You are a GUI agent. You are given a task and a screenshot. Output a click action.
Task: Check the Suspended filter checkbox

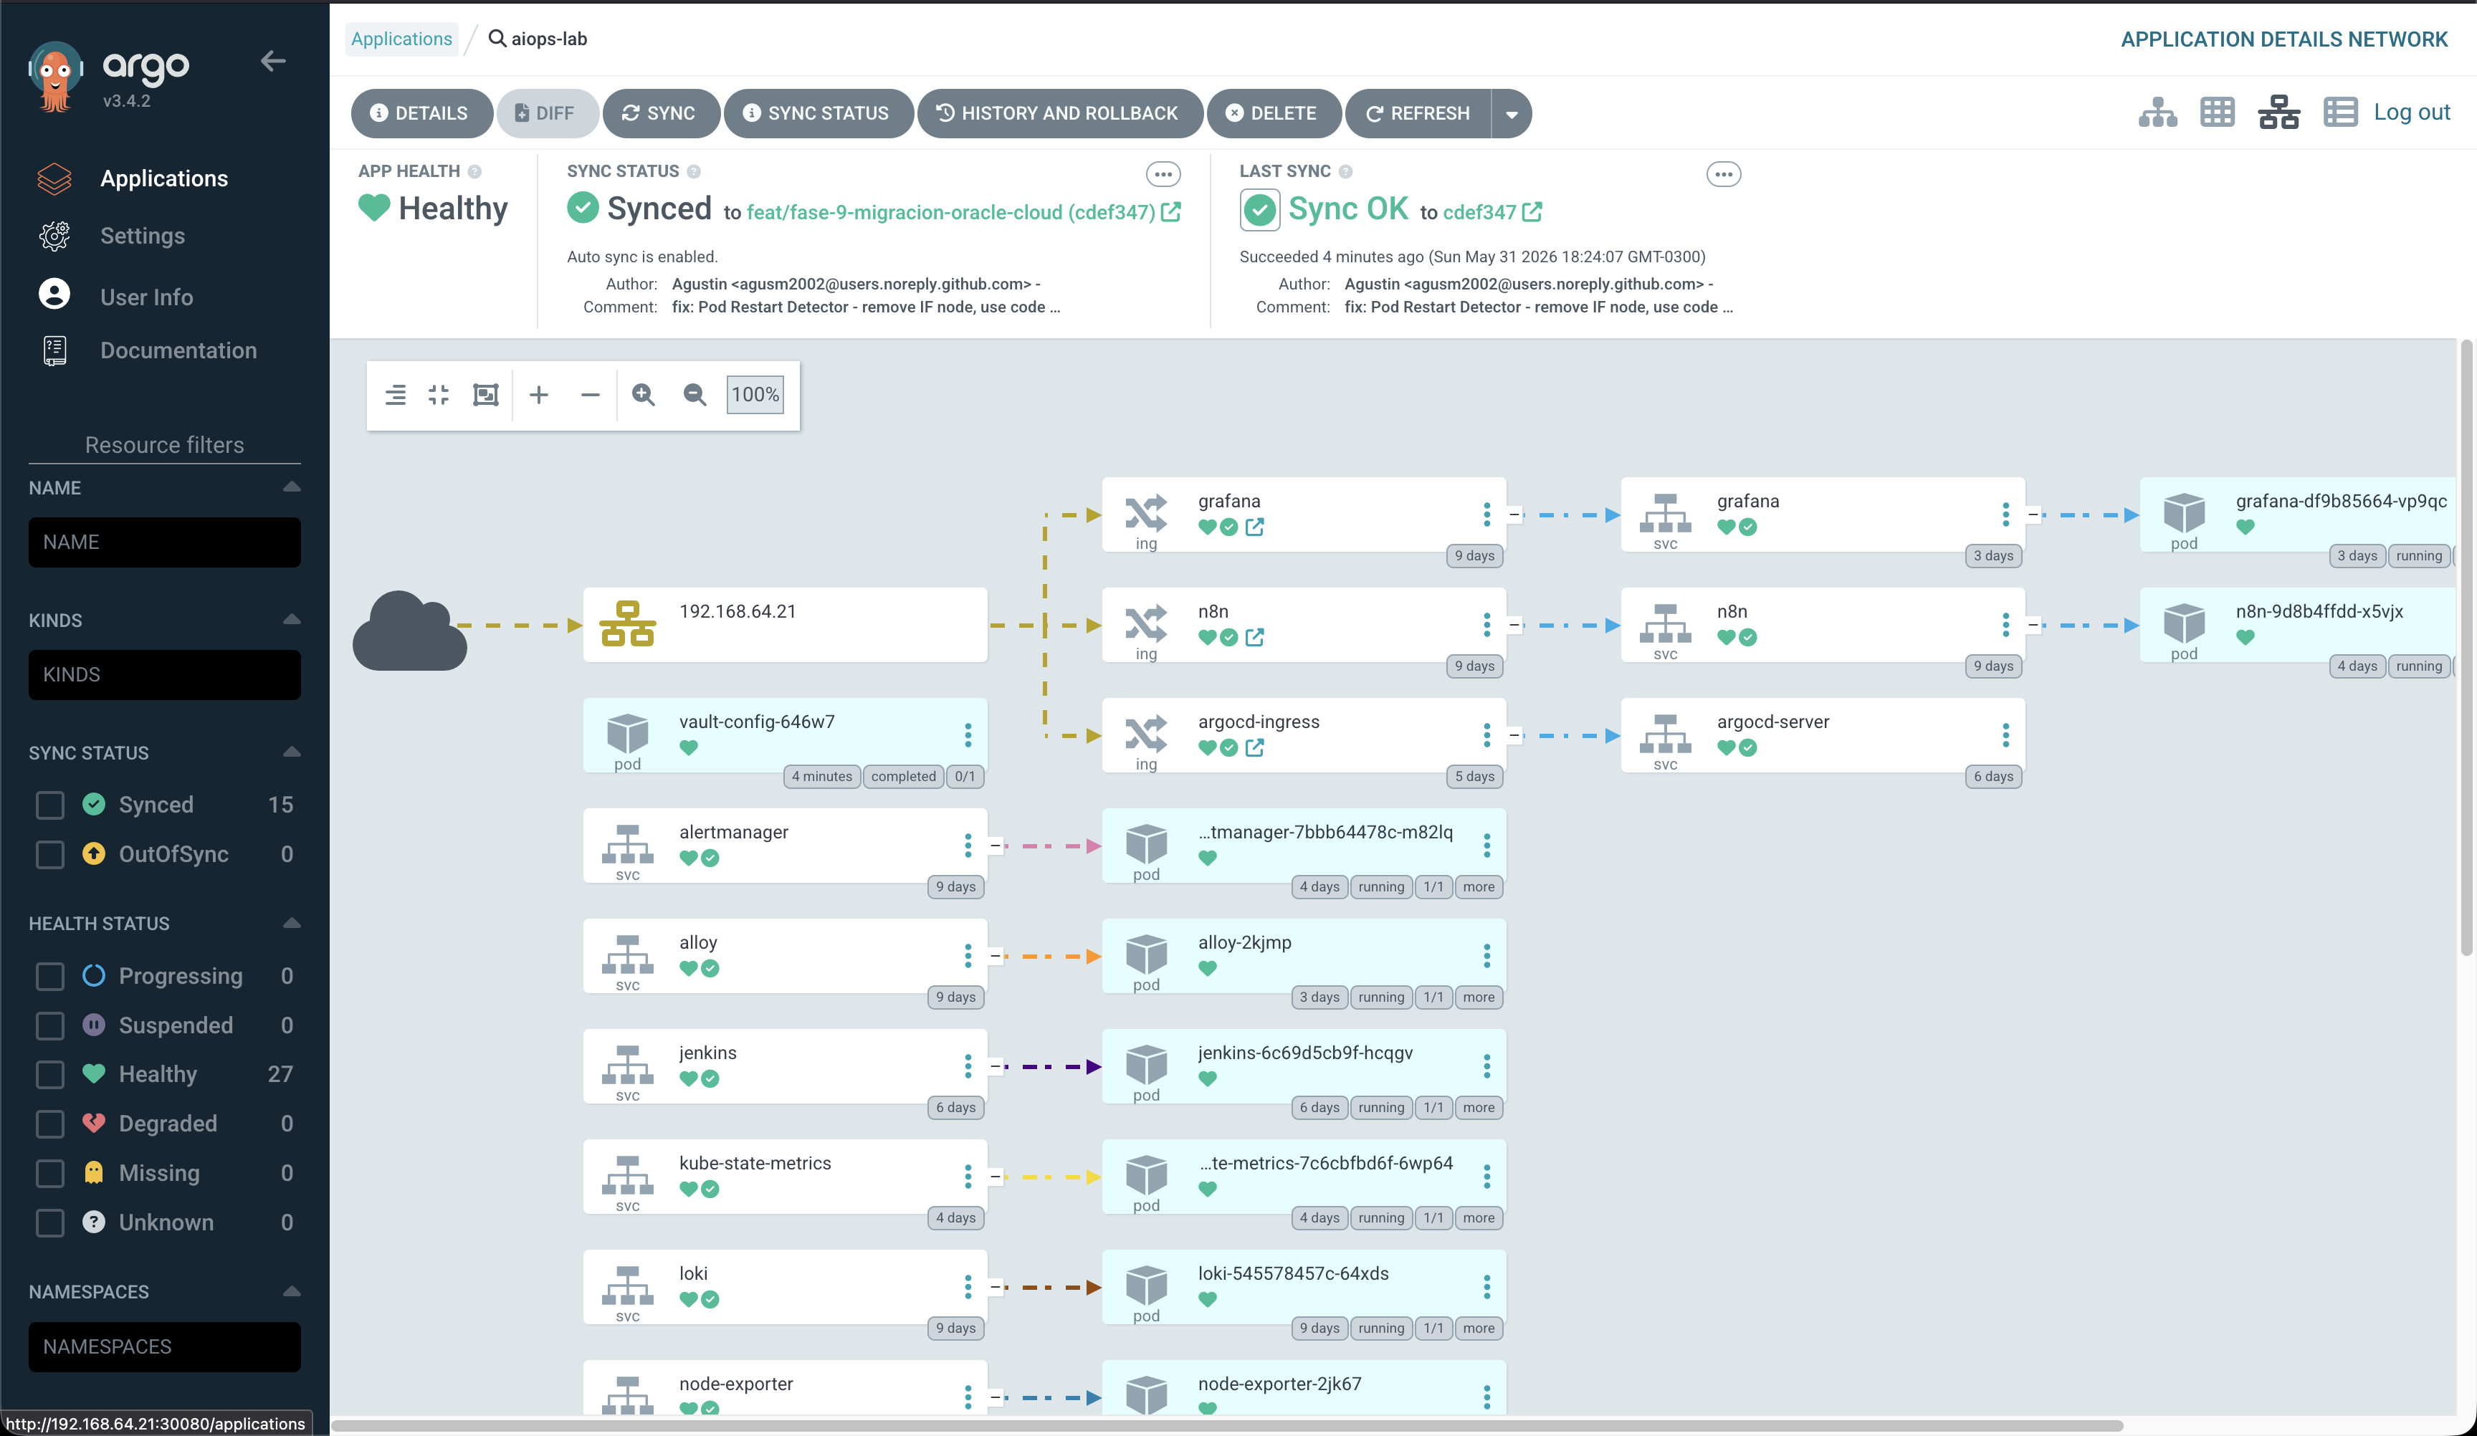[50, 1025]
